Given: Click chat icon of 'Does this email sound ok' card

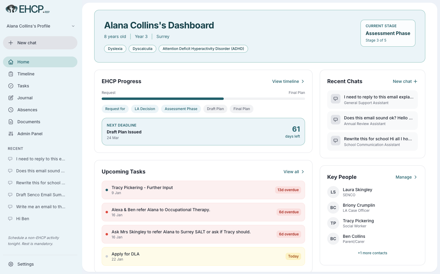Looking at the screenshot, I should point(336,120).
